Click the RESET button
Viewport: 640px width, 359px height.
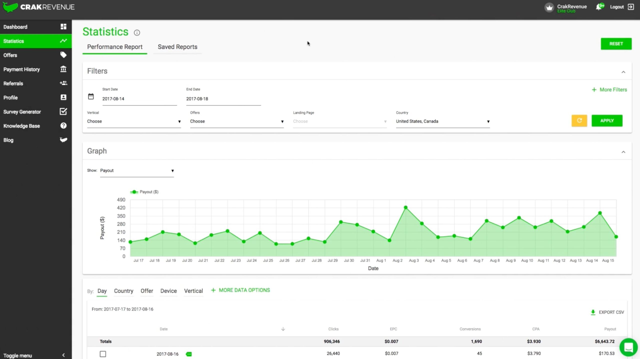click(616, 44)
